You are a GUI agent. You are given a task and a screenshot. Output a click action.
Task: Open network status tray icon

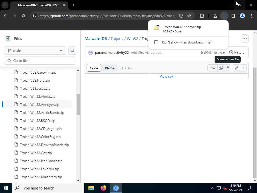click(x=219, y=188)
